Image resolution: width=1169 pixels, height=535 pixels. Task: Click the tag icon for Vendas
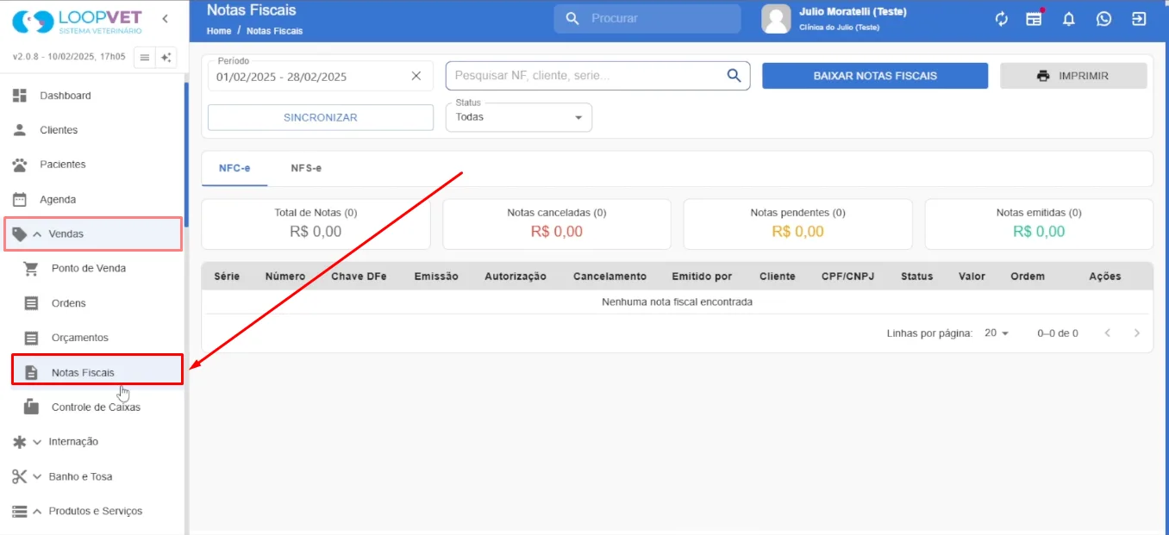point(20,233)
